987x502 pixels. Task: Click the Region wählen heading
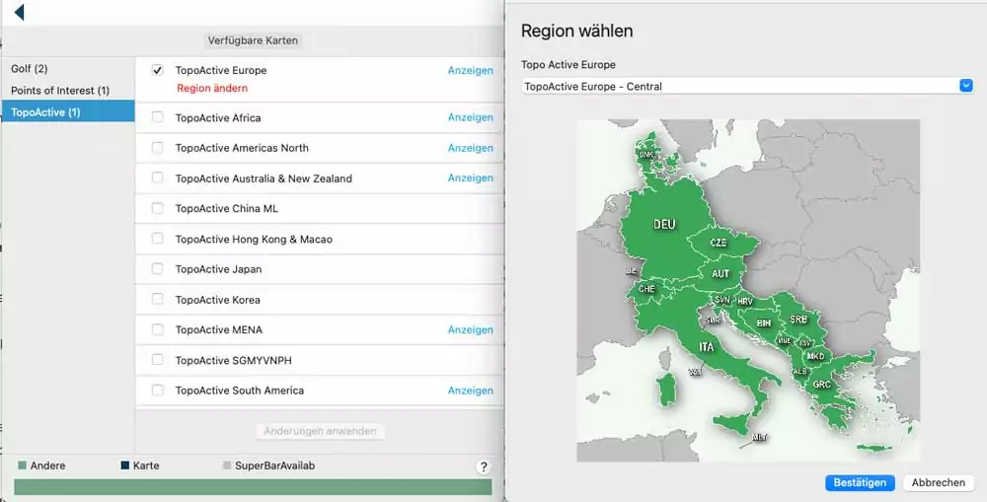(577, 31)
